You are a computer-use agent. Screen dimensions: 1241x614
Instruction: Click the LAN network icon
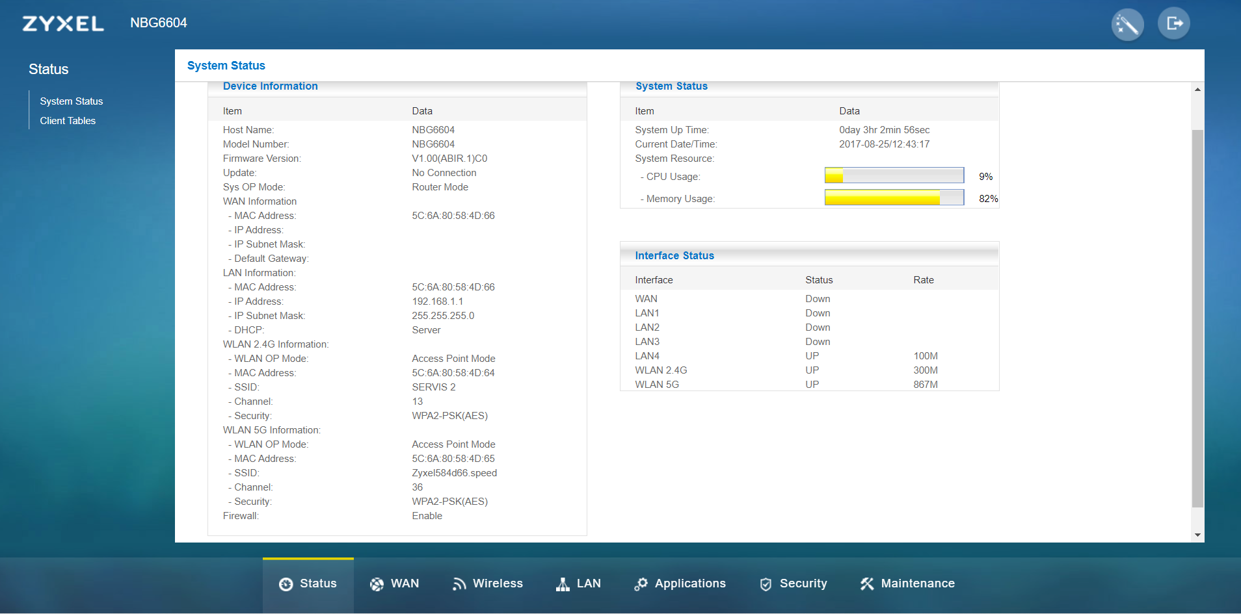coord(563,584)
